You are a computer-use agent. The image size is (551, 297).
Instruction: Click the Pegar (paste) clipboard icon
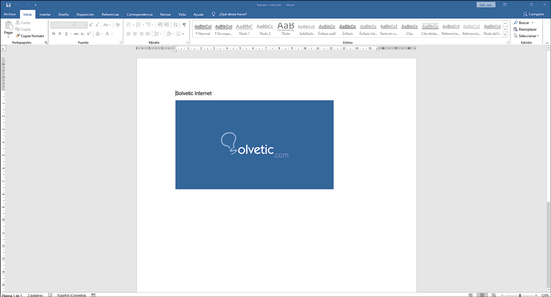[8, 26]
